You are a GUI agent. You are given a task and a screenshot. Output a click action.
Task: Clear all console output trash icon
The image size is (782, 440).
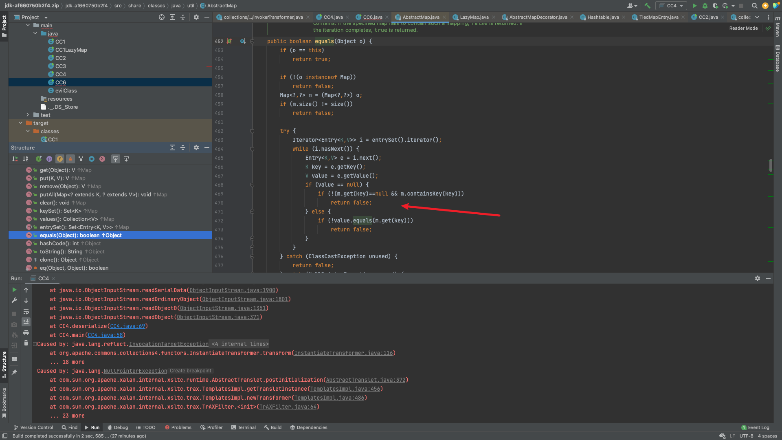26,343
